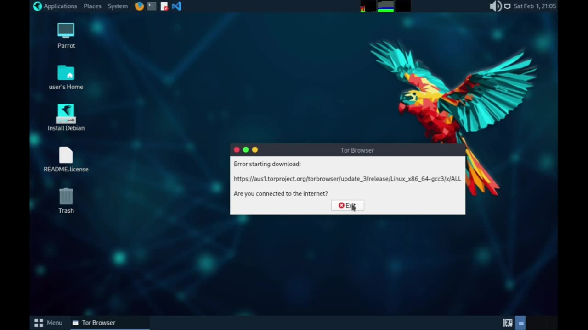Click the highlighted workspace switcher cell
Image resolution: width=588 pixels, height=330 pixels.
click(520, 323)
